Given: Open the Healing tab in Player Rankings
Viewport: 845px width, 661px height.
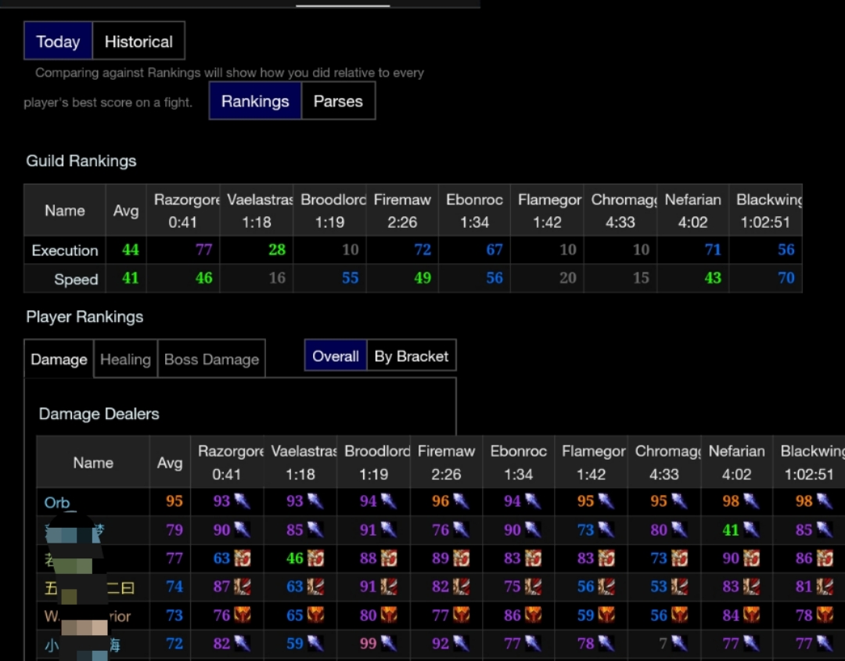Looking at the screenshot, I should (x=125, y=359).
